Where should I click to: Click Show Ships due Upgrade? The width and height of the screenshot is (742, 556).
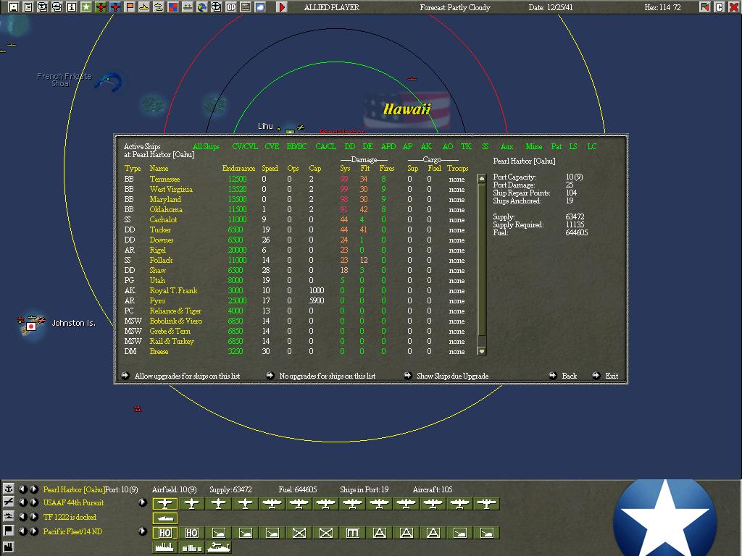(x=452, y=376)
